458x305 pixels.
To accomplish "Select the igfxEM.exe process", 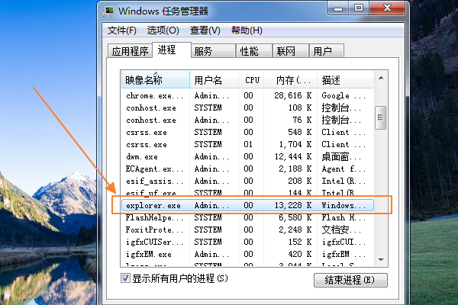I will point(247,255).
